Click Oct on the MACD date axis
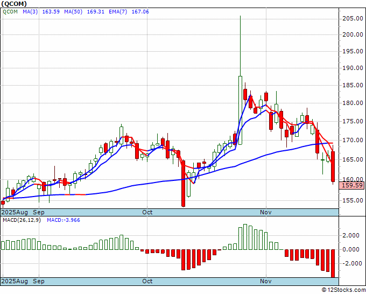 147,281
